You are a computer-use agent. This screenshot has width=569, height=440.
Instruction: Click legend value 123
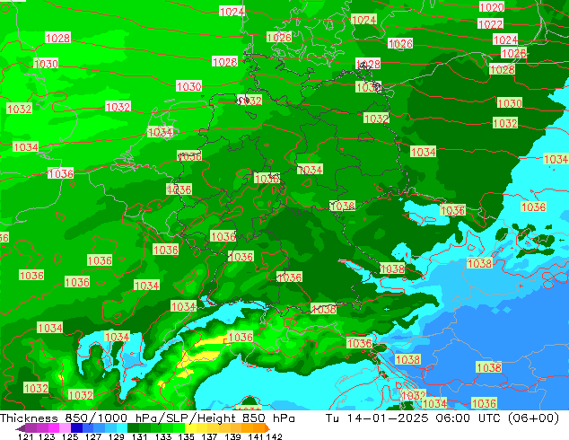click(47, 436)
